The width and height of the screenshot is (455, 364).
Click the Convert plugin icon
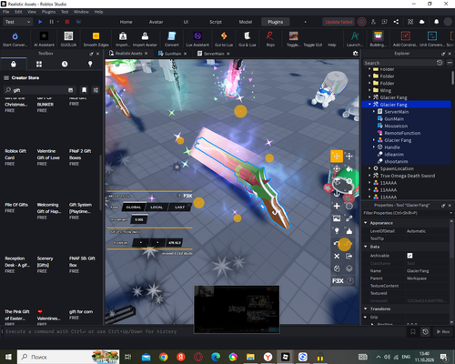172,36
